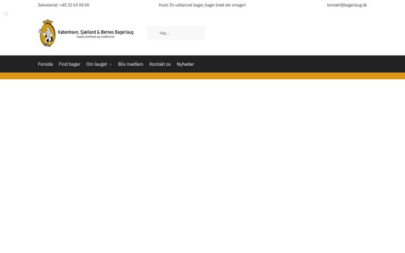The height and width of the screenshot is (253, 405).
Task: Open the Forside menu item
Action: (x=46, y=64)
